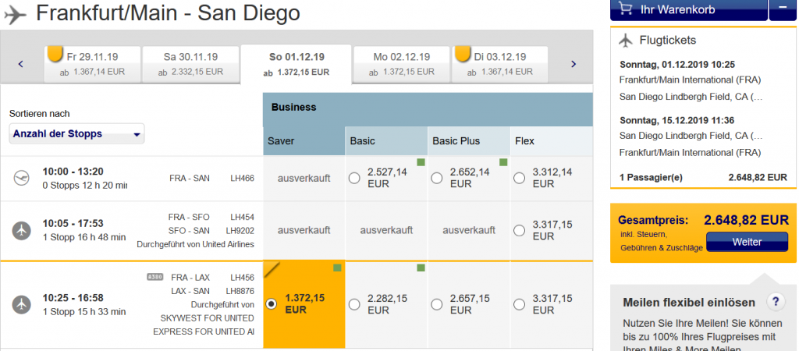The width and height of the screenshot is (799, 351).
Task: Click the yellow badge on the Di 03.12.19 tab
Action: pos(463,53)
